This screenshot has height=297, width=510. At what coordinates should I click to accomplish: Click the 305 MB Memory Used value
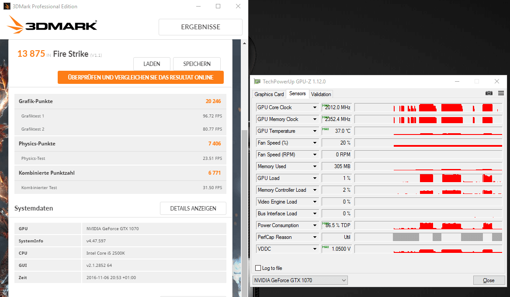[x=337, y=166]
